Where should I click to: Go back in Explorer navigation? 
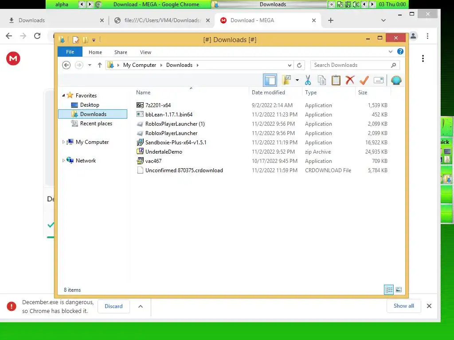[x=67, y=65]
